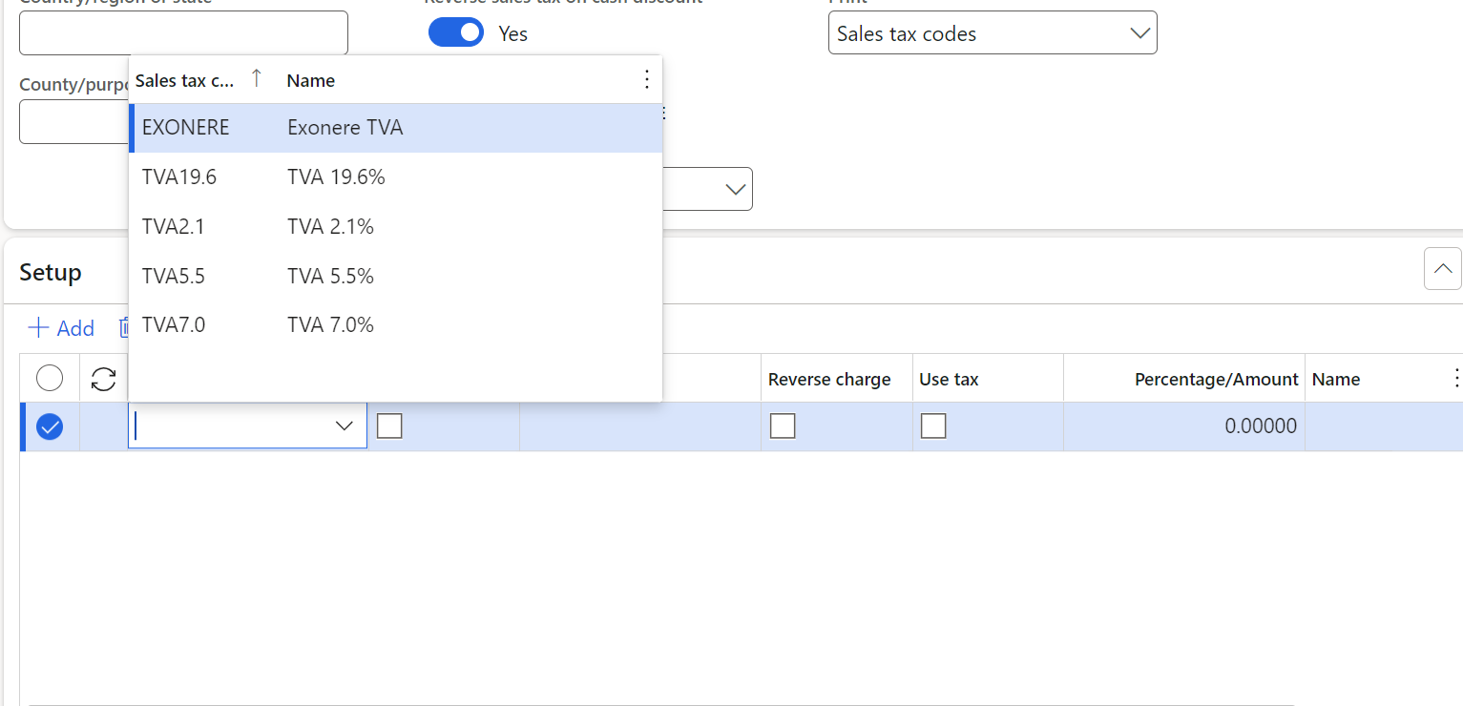
Task: Select EXONERE sales tax code
Action: [x=395, y=128]
